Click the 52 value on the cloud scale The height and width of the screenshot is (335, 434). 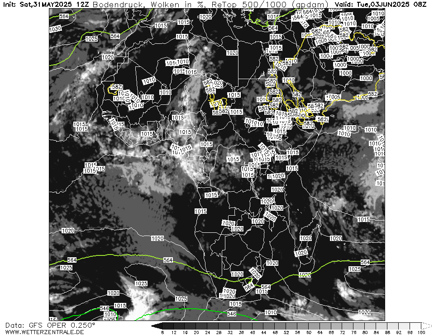[x=286, y=332]
